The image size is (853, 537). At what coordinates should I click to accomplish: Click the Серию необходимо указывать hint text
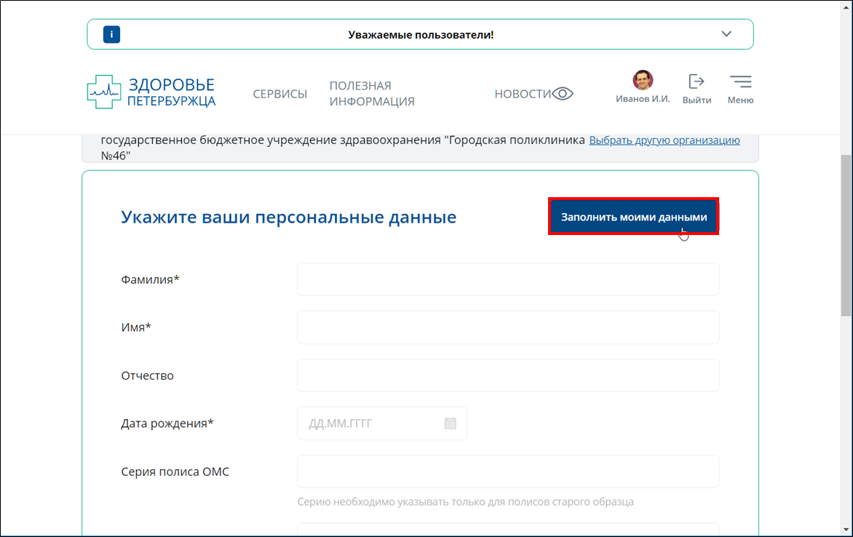click(465, 501)
